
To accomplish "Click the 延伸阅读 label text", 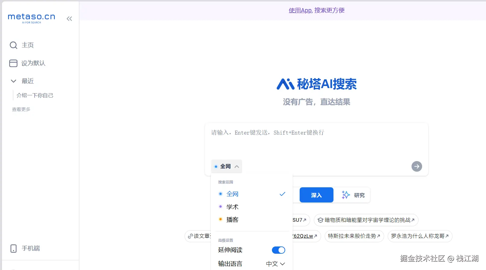I will (230, 250).
